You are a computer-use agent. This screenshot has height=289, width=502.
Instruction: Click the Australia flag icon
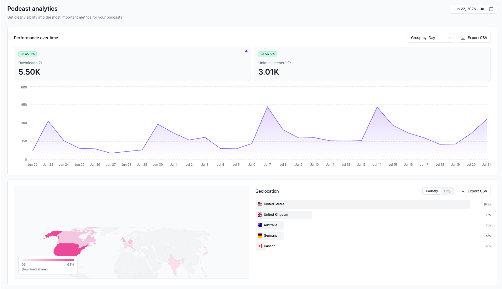click(x=260, y=225)
